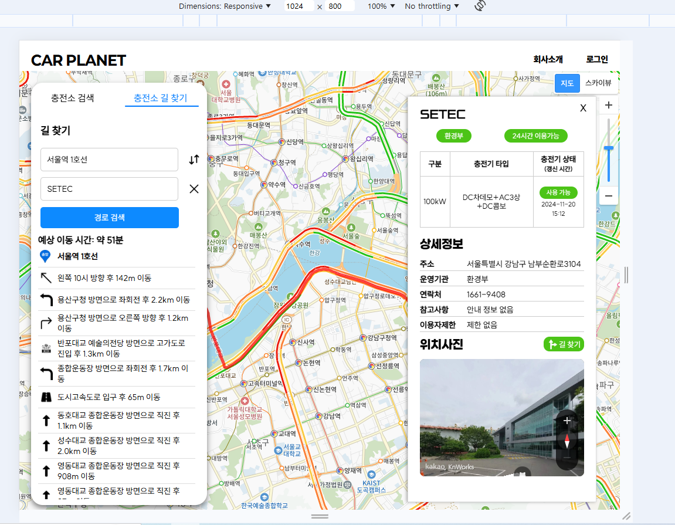The width and height of the screenshot is (675, 525).
Task: Open the Dimensions Responsive dropdown
Action: tap(225, 6)
